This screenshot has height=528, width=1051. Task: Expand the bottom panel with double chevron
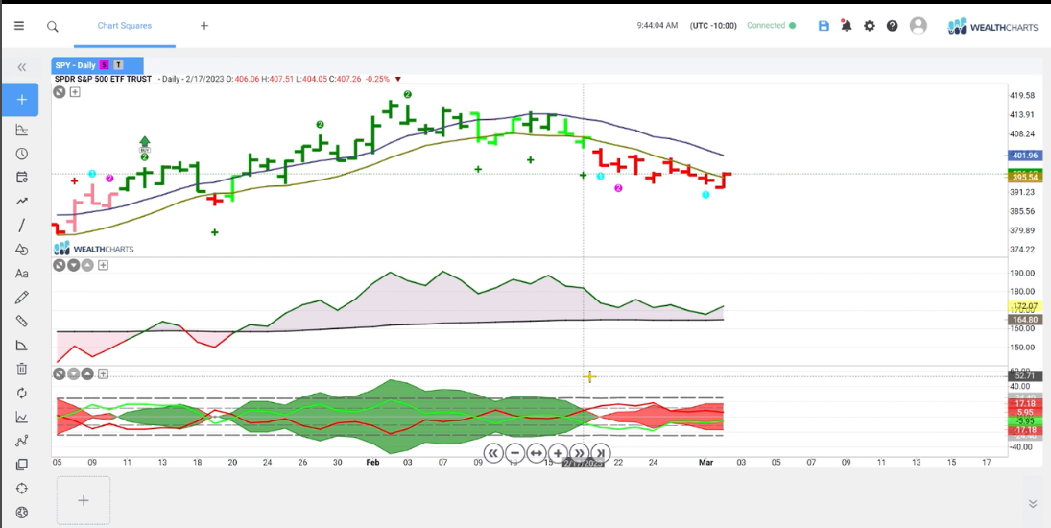point(1032,504)
